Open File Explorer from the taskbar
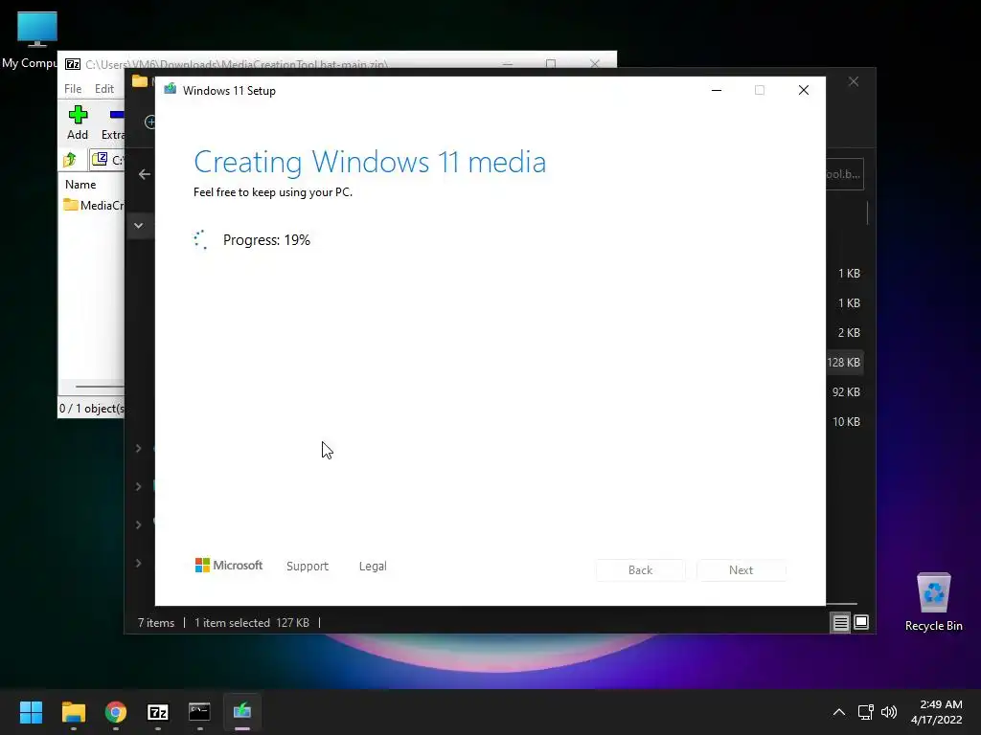Viewport: 981px width, 735px height. (73, 712)
